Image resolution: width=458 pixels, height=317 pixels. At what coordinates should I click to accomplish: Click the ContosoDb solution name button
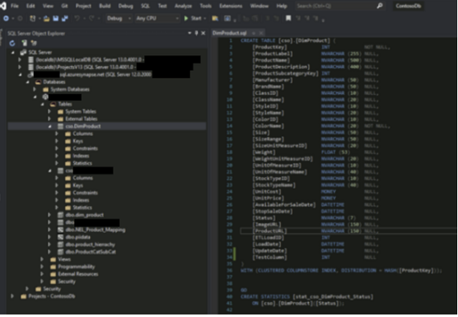tap(408, 6)
